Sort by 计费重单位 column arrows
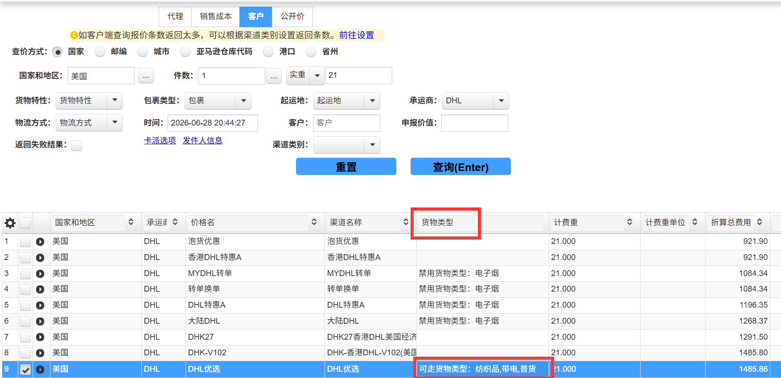 [x=695, y=222]
